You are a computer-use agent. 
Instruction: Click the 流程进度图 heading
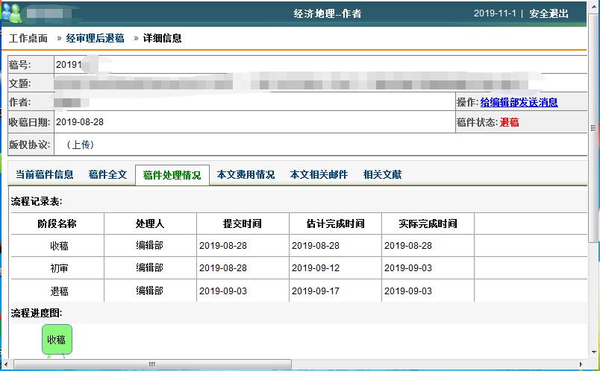pos(37,313)
